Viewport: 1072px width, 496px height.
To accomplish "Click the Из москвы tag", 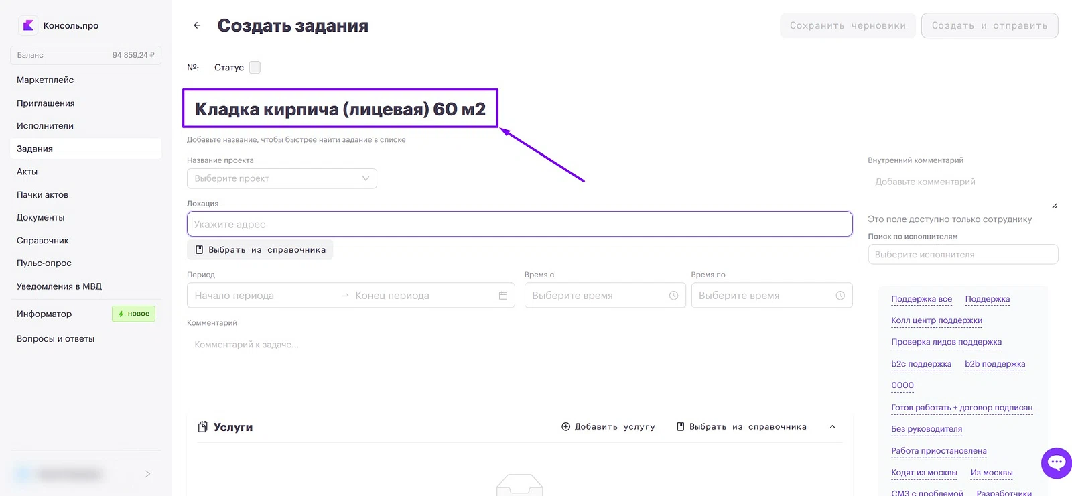I will point(992,473).
